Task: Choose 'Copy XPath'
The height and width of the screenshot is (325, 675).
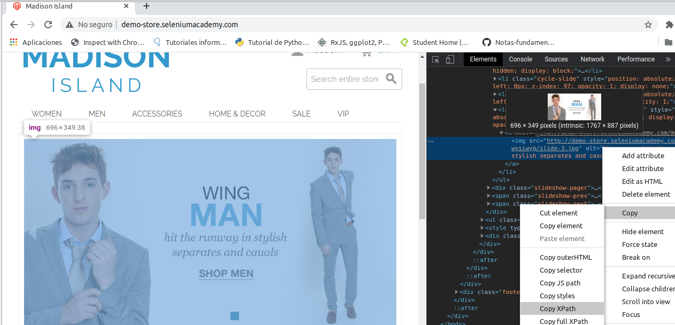Action: pyautogui.click(x=562, y=308)
